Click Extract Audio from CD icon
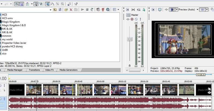The width and height of the screenshot is (214, 111). coord(103,10)
